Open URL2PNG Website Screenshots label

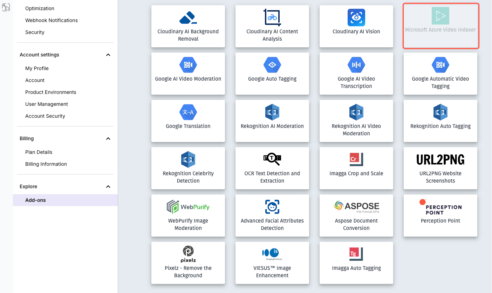tap(440, 177)
